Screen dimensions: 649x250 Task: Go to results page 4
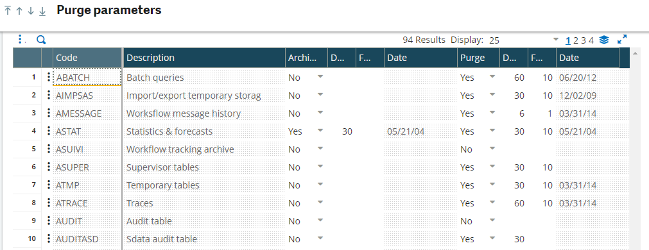tap(591, 40)
